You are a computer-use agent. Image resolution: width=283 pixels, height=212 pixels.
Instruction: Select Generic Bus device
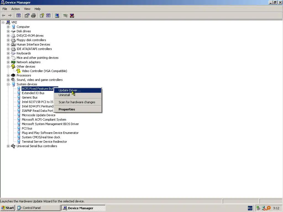[x=30, y=97]
